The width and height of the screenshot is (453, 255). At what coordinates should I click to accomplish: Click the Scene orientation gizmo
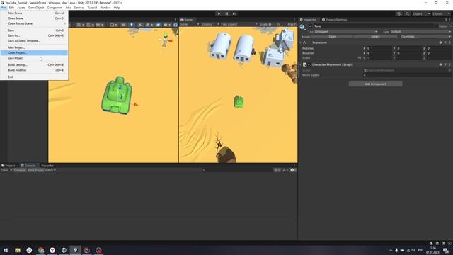tap(166, 41)
